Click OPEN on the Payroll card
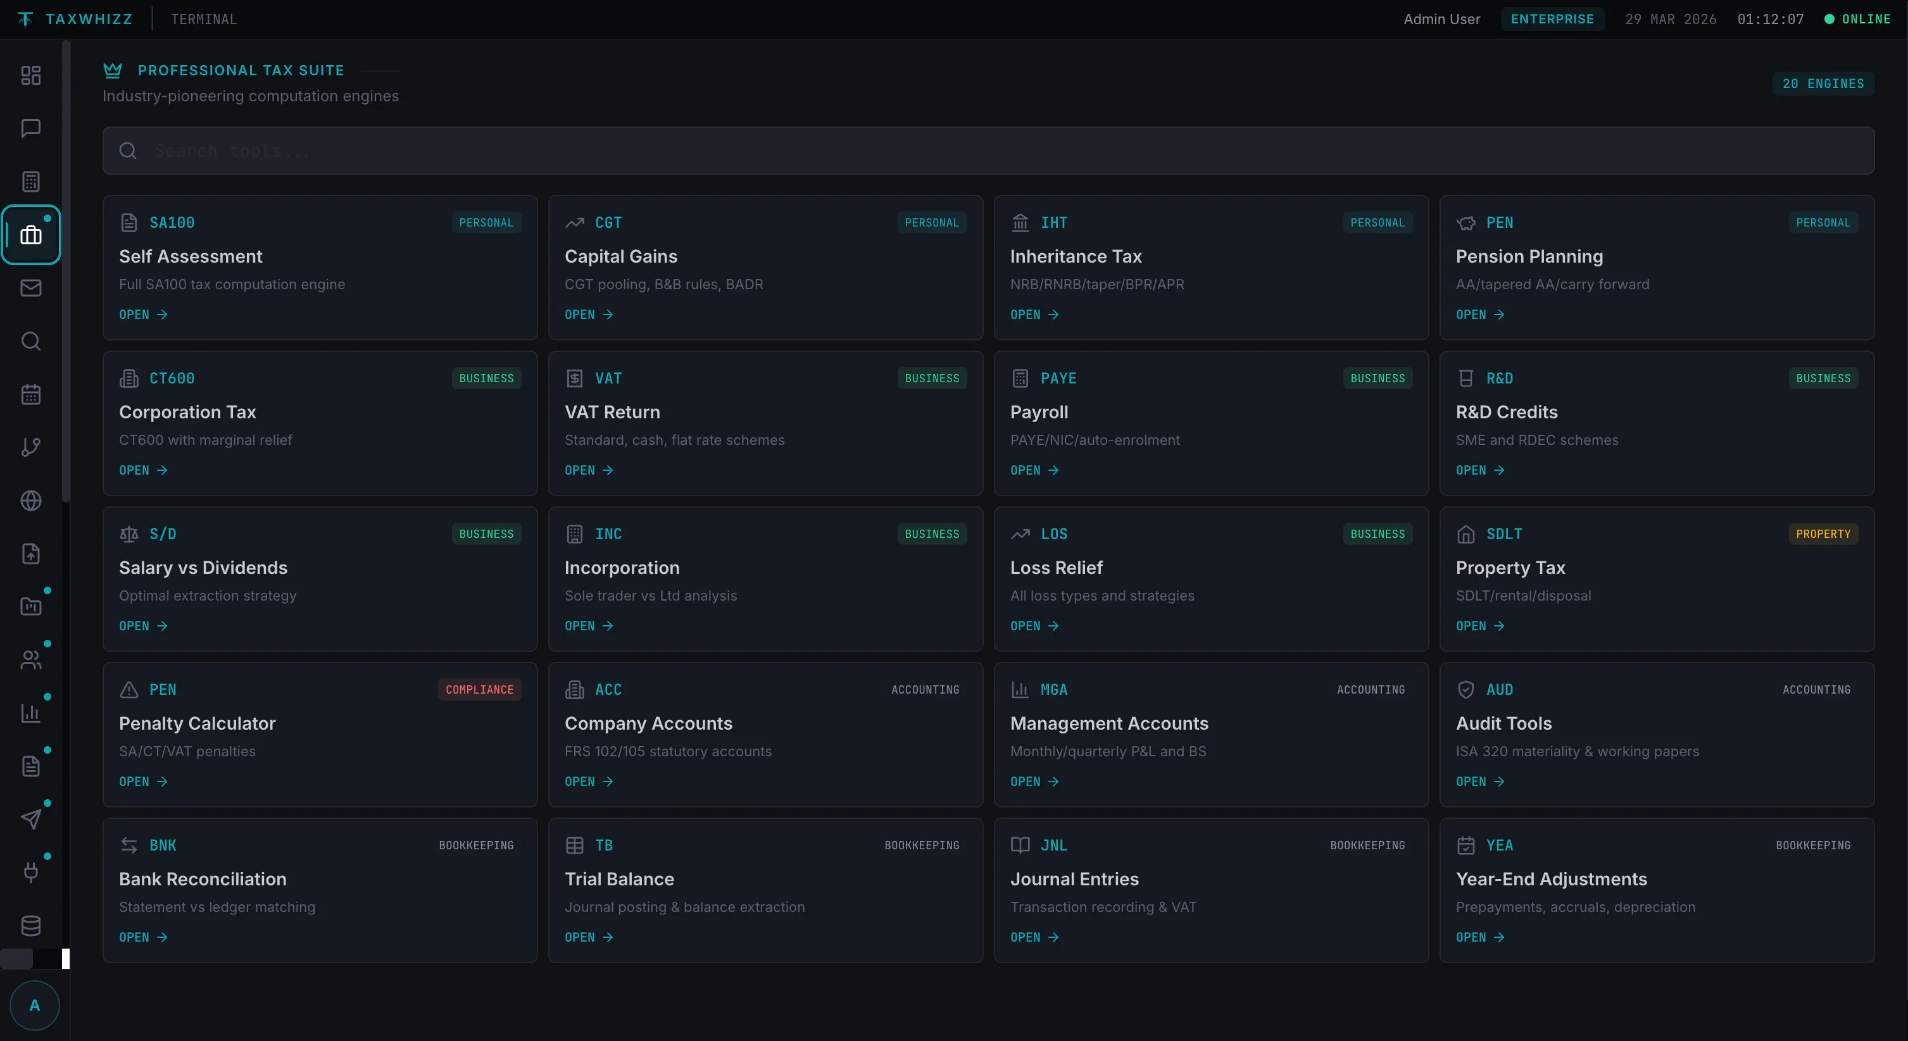 [1035, 470]
